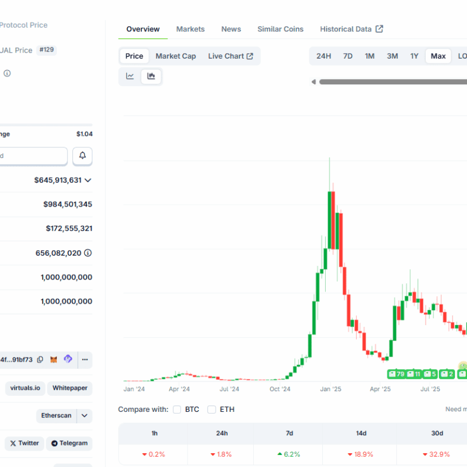Viewport: 467px width, 467px height.
Task: Open the more contracts ellipsis menu
Action: [x=85, y=360]
